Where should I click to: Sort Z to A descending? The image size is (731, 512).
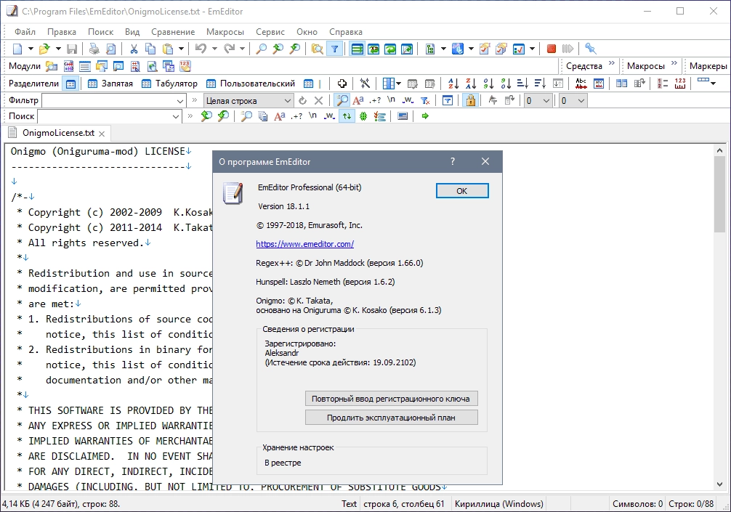pos(471,84)
